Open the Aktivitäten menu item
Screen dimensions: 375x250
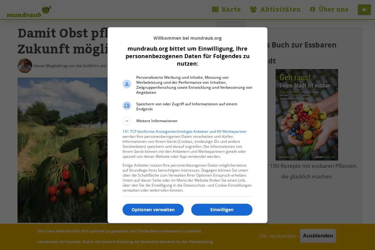coord(275,9)
